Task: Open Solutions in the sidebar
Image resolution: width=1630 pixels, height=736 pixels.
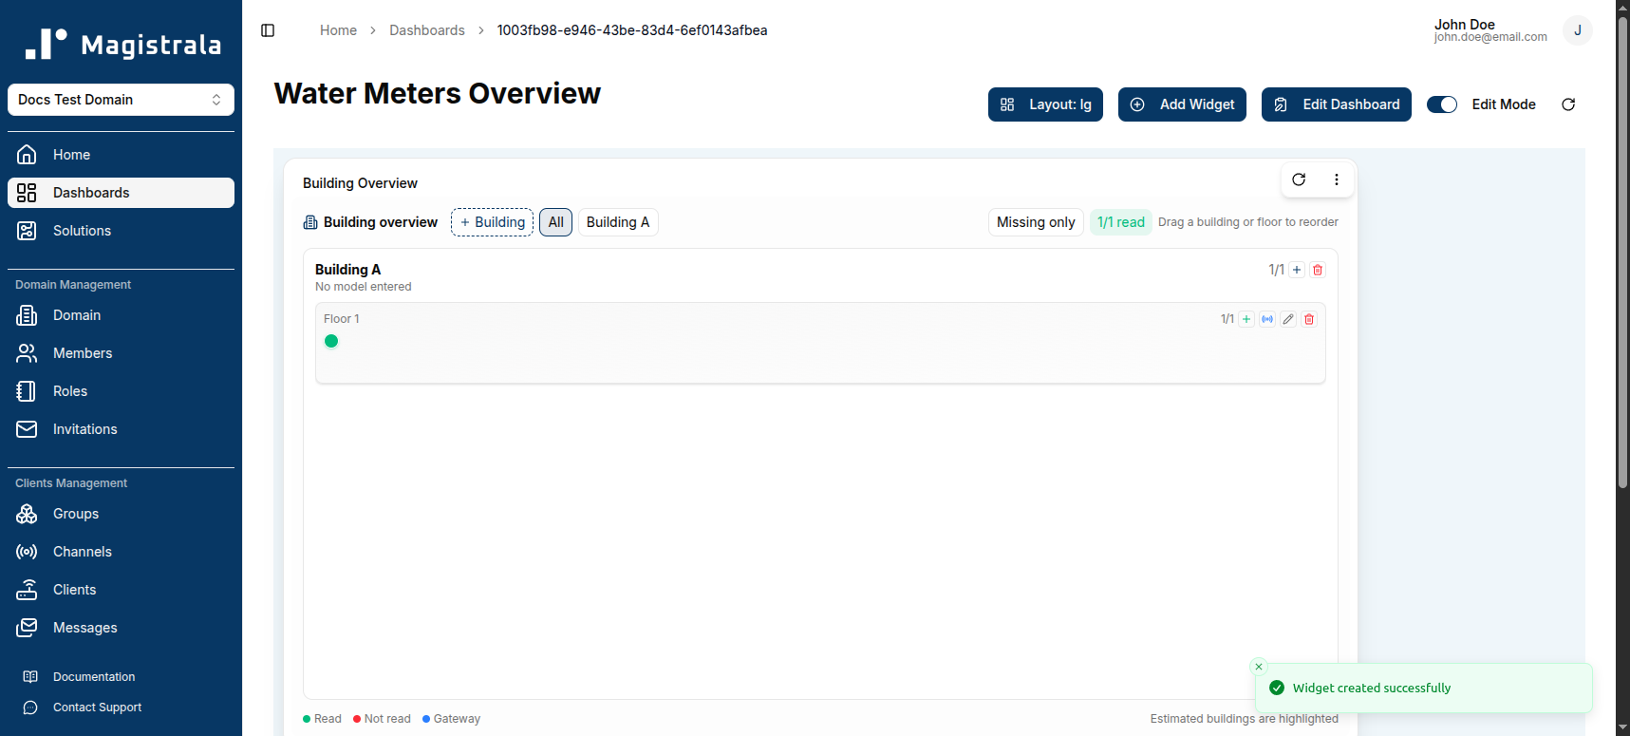Action: (x=121, y=231)
